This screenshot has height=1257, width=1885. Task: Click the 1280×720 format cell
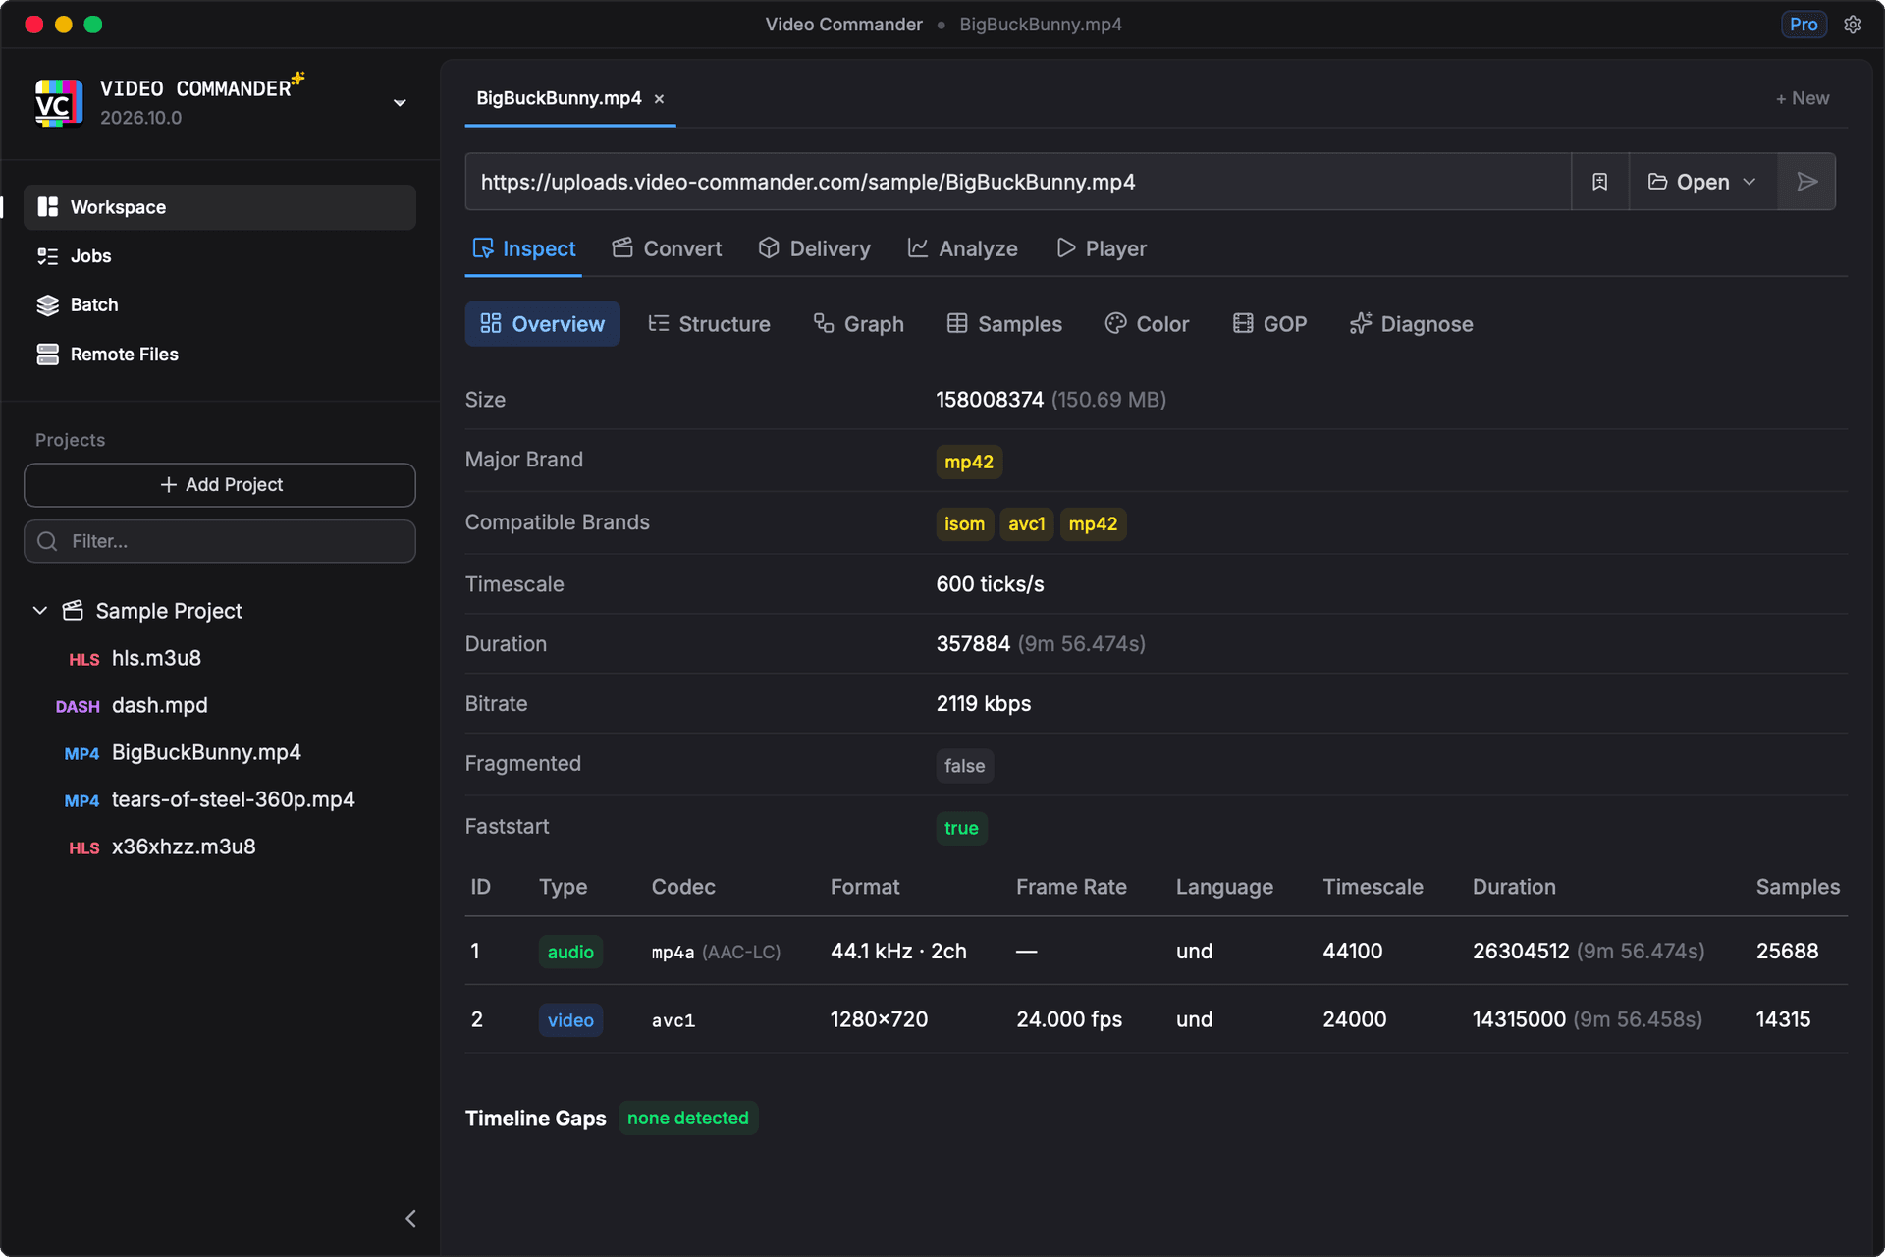coord(879,1019)
